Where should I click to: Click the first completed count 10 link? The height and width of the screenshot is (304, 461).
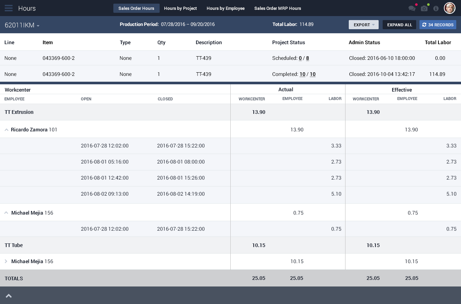[x=302, y=74]
